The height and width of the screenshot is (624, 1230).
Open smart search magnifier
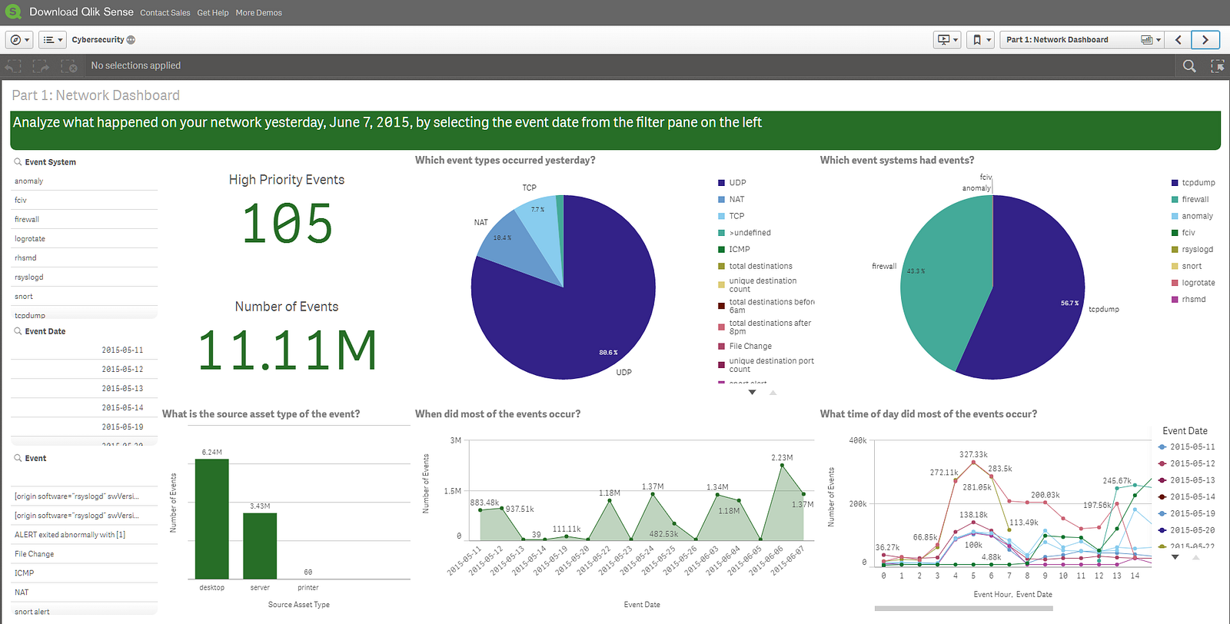click(x=1189, y=66)
